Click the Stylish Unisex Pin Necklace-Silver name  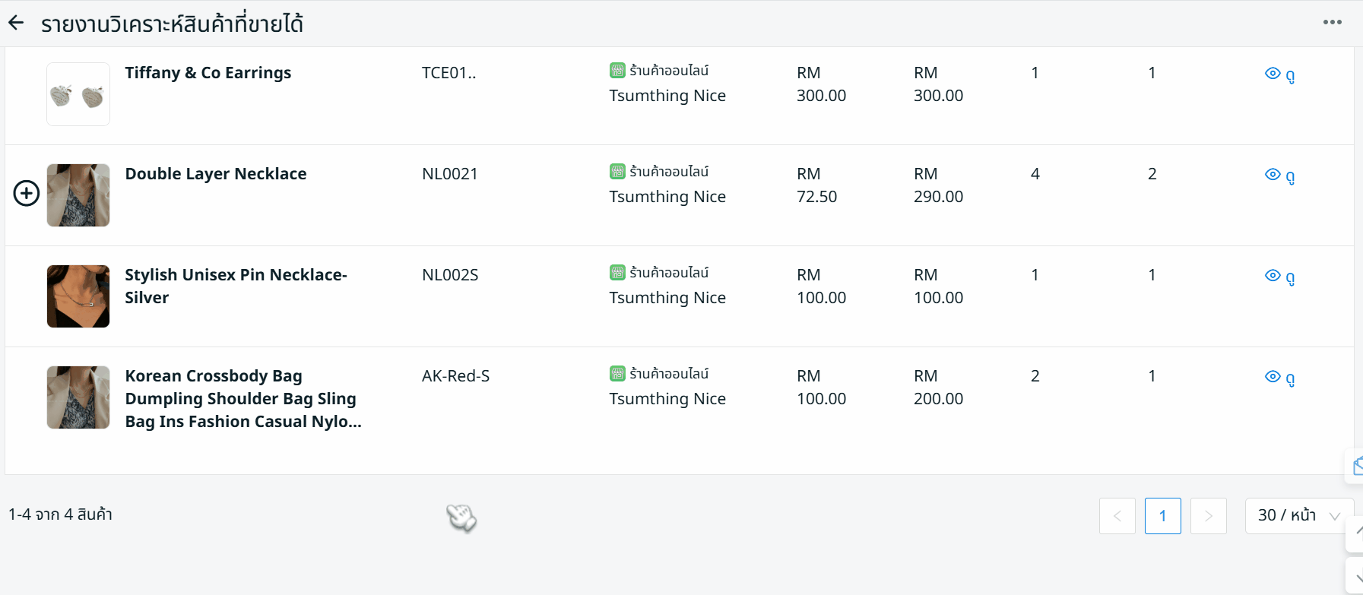236,286
